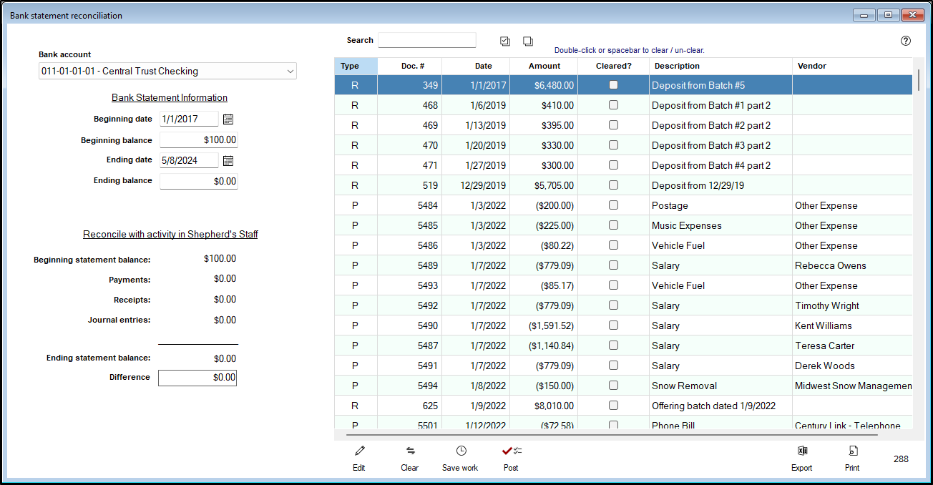Click into the Search text field
Screen dimensions: 933x485
coord(426,41)
